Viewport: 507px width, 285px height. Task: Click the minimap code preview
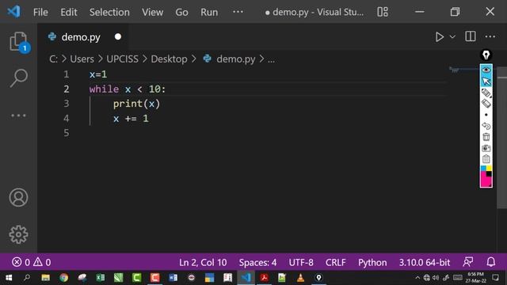[454, 70]
